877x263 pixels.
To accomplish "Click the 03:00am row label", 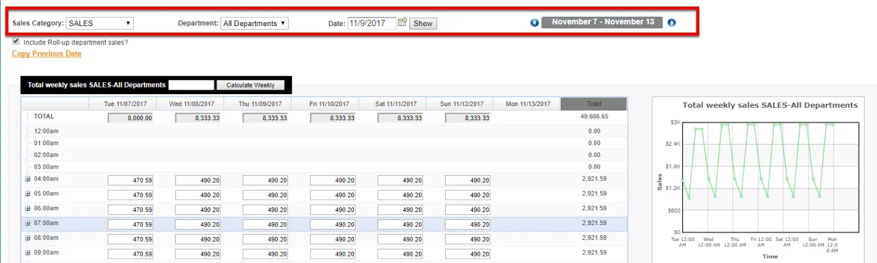I will tap(46, 166).
